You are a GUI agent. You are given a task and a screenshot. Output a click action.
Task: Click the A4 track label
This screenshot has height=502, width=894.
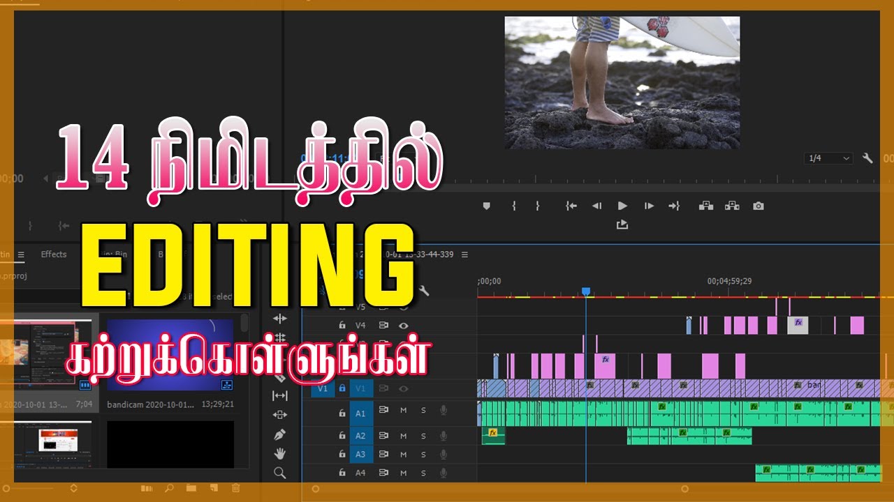pyautogui.click(x=361, y=473)
